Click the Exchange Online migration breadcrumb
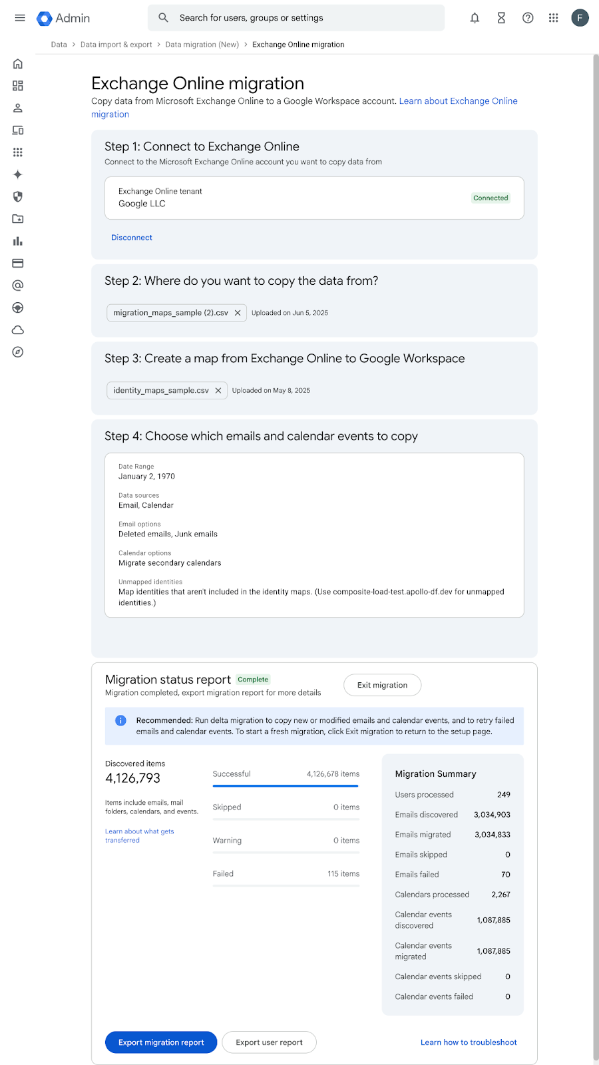The image size is (599, 1065). [298, 45]
